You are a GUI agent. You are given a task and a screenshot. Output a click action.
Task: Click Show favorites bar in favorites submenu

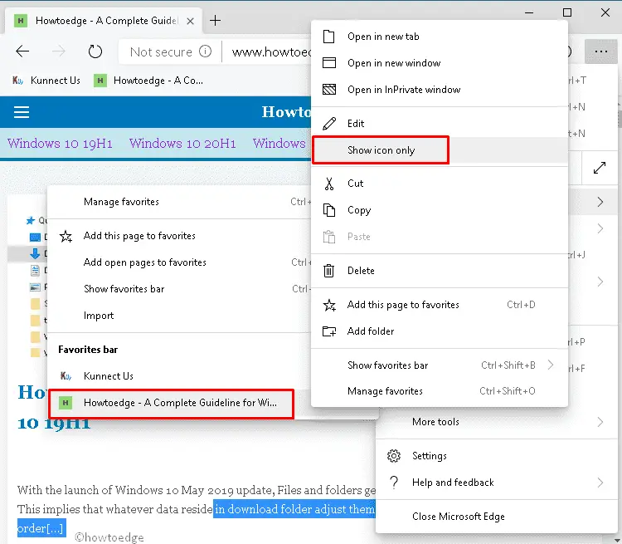(x=179, y=289)
